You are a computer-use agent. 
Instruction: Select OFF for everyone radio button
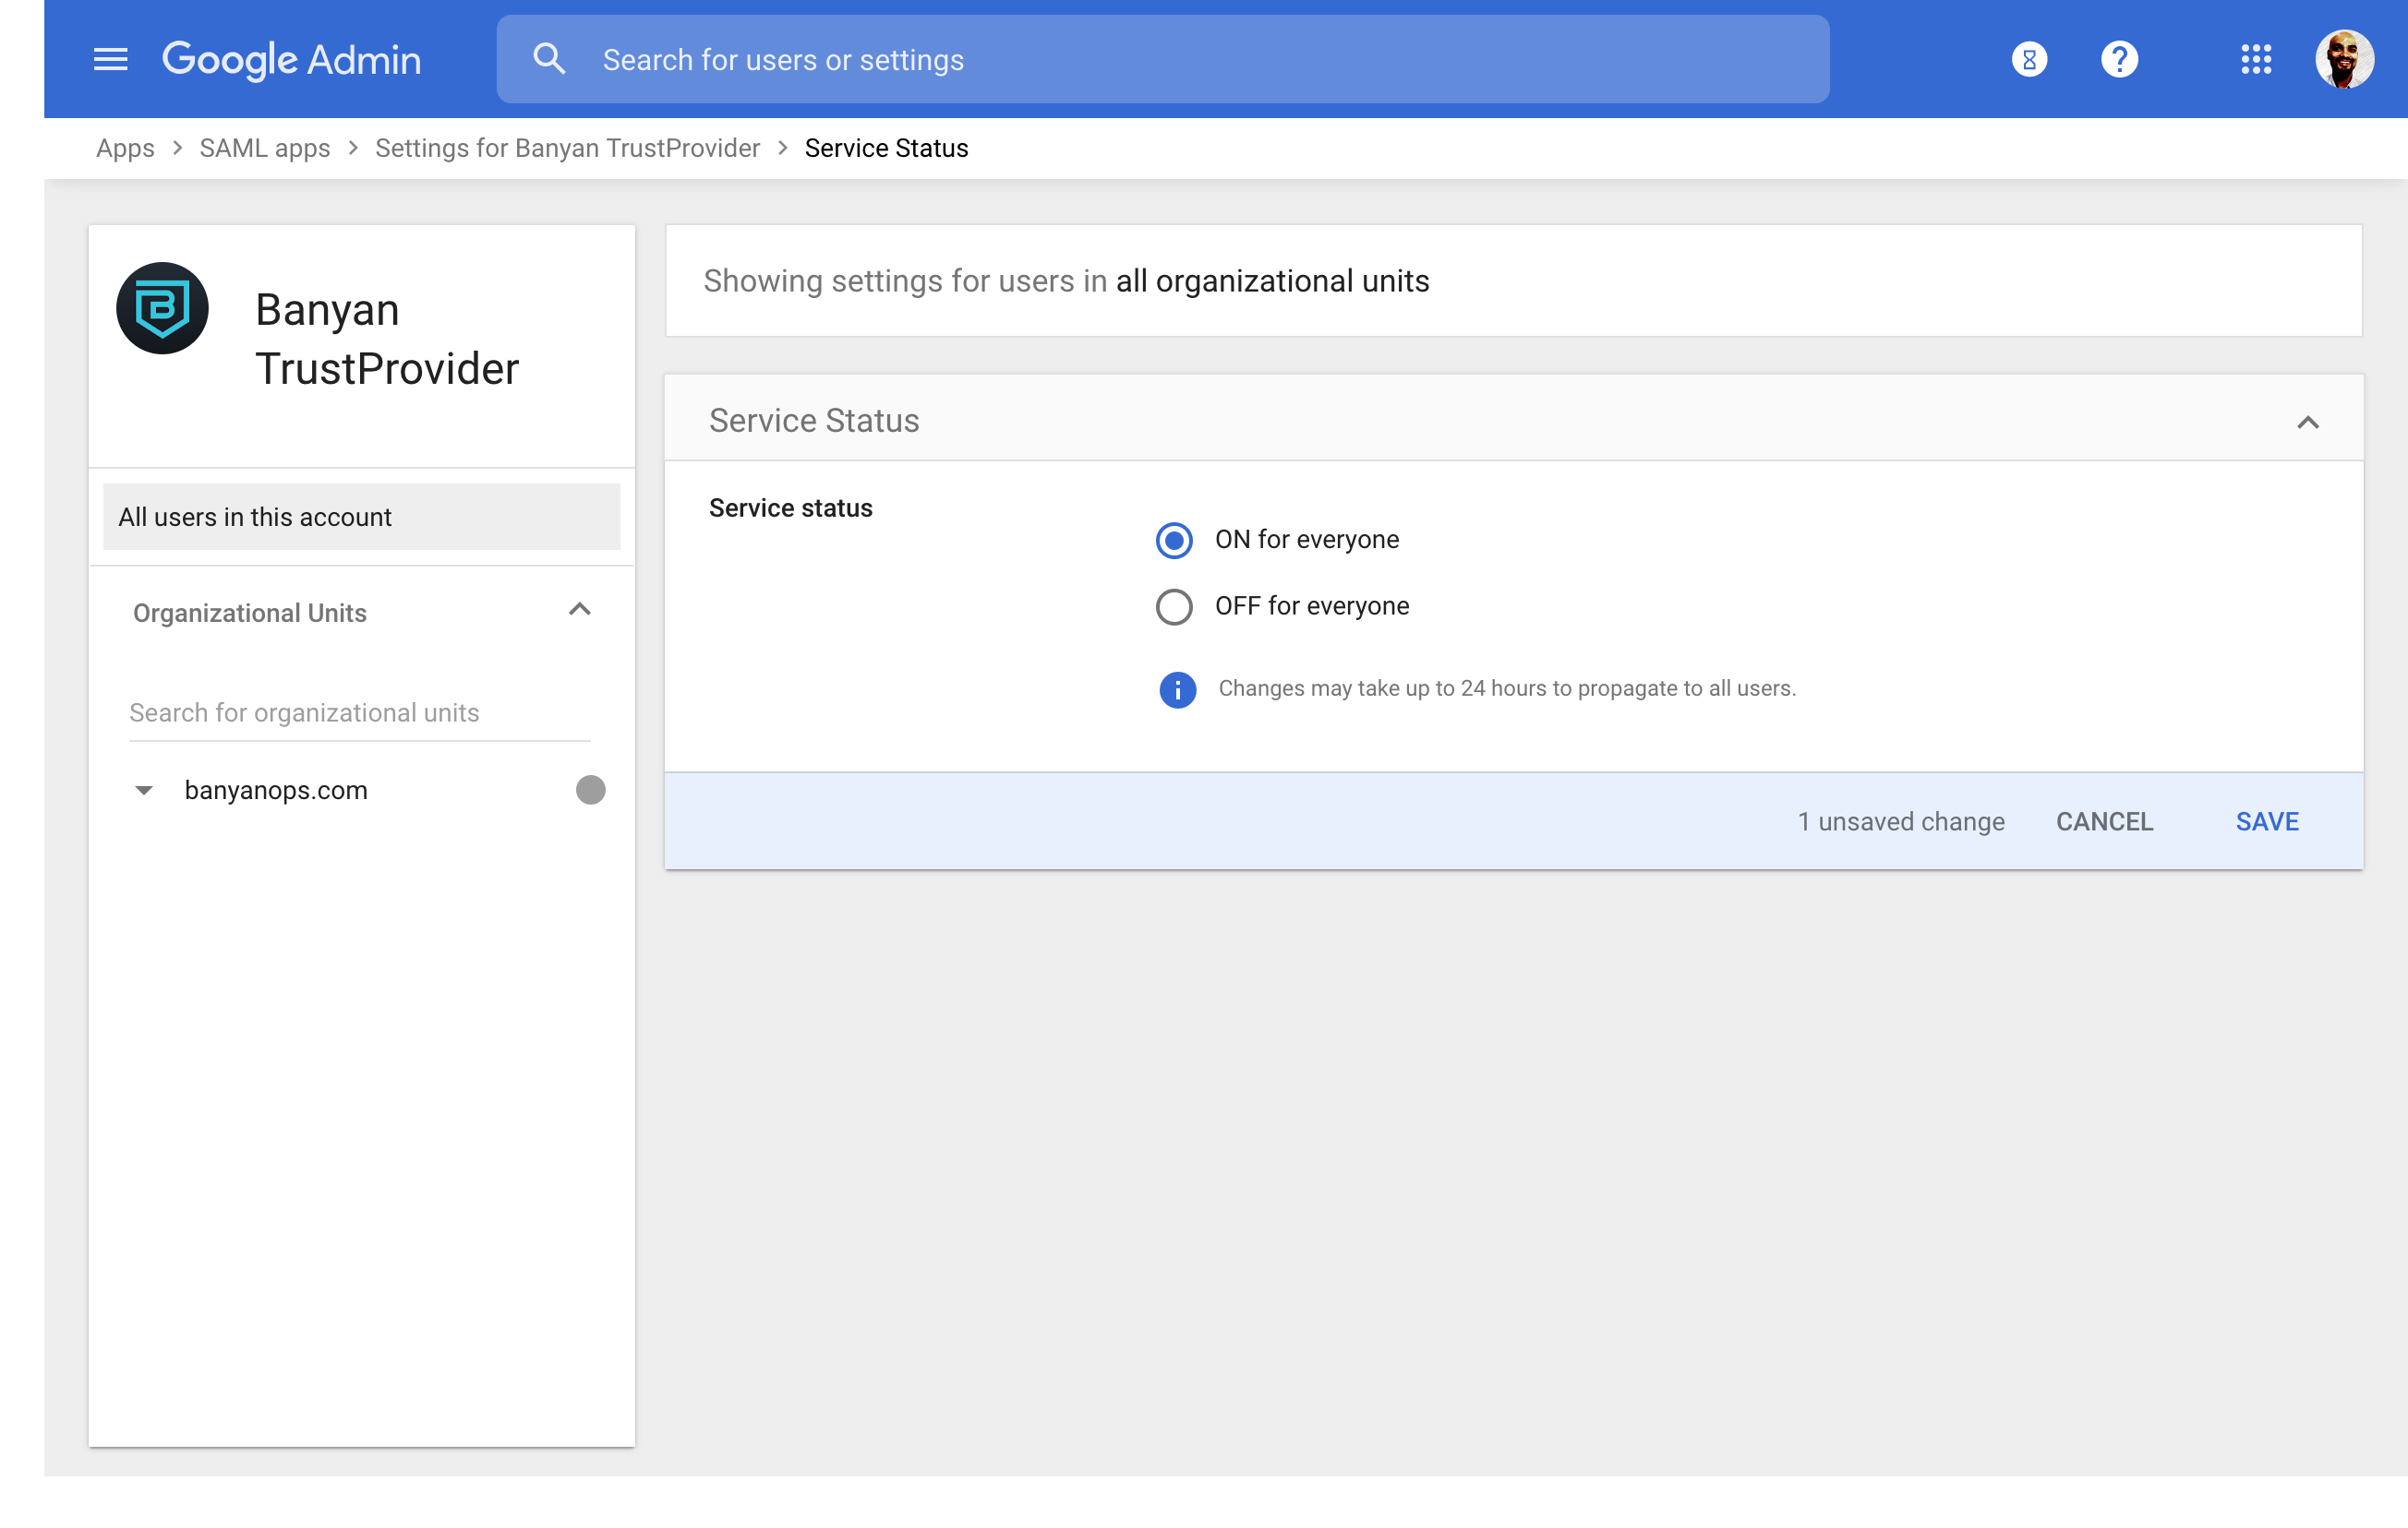[1174, 606]
